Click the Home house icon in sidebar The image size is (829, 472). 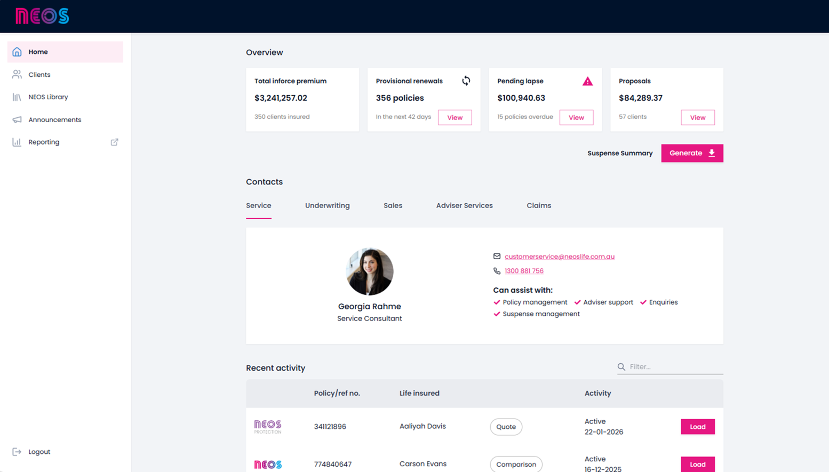(17, 52)
